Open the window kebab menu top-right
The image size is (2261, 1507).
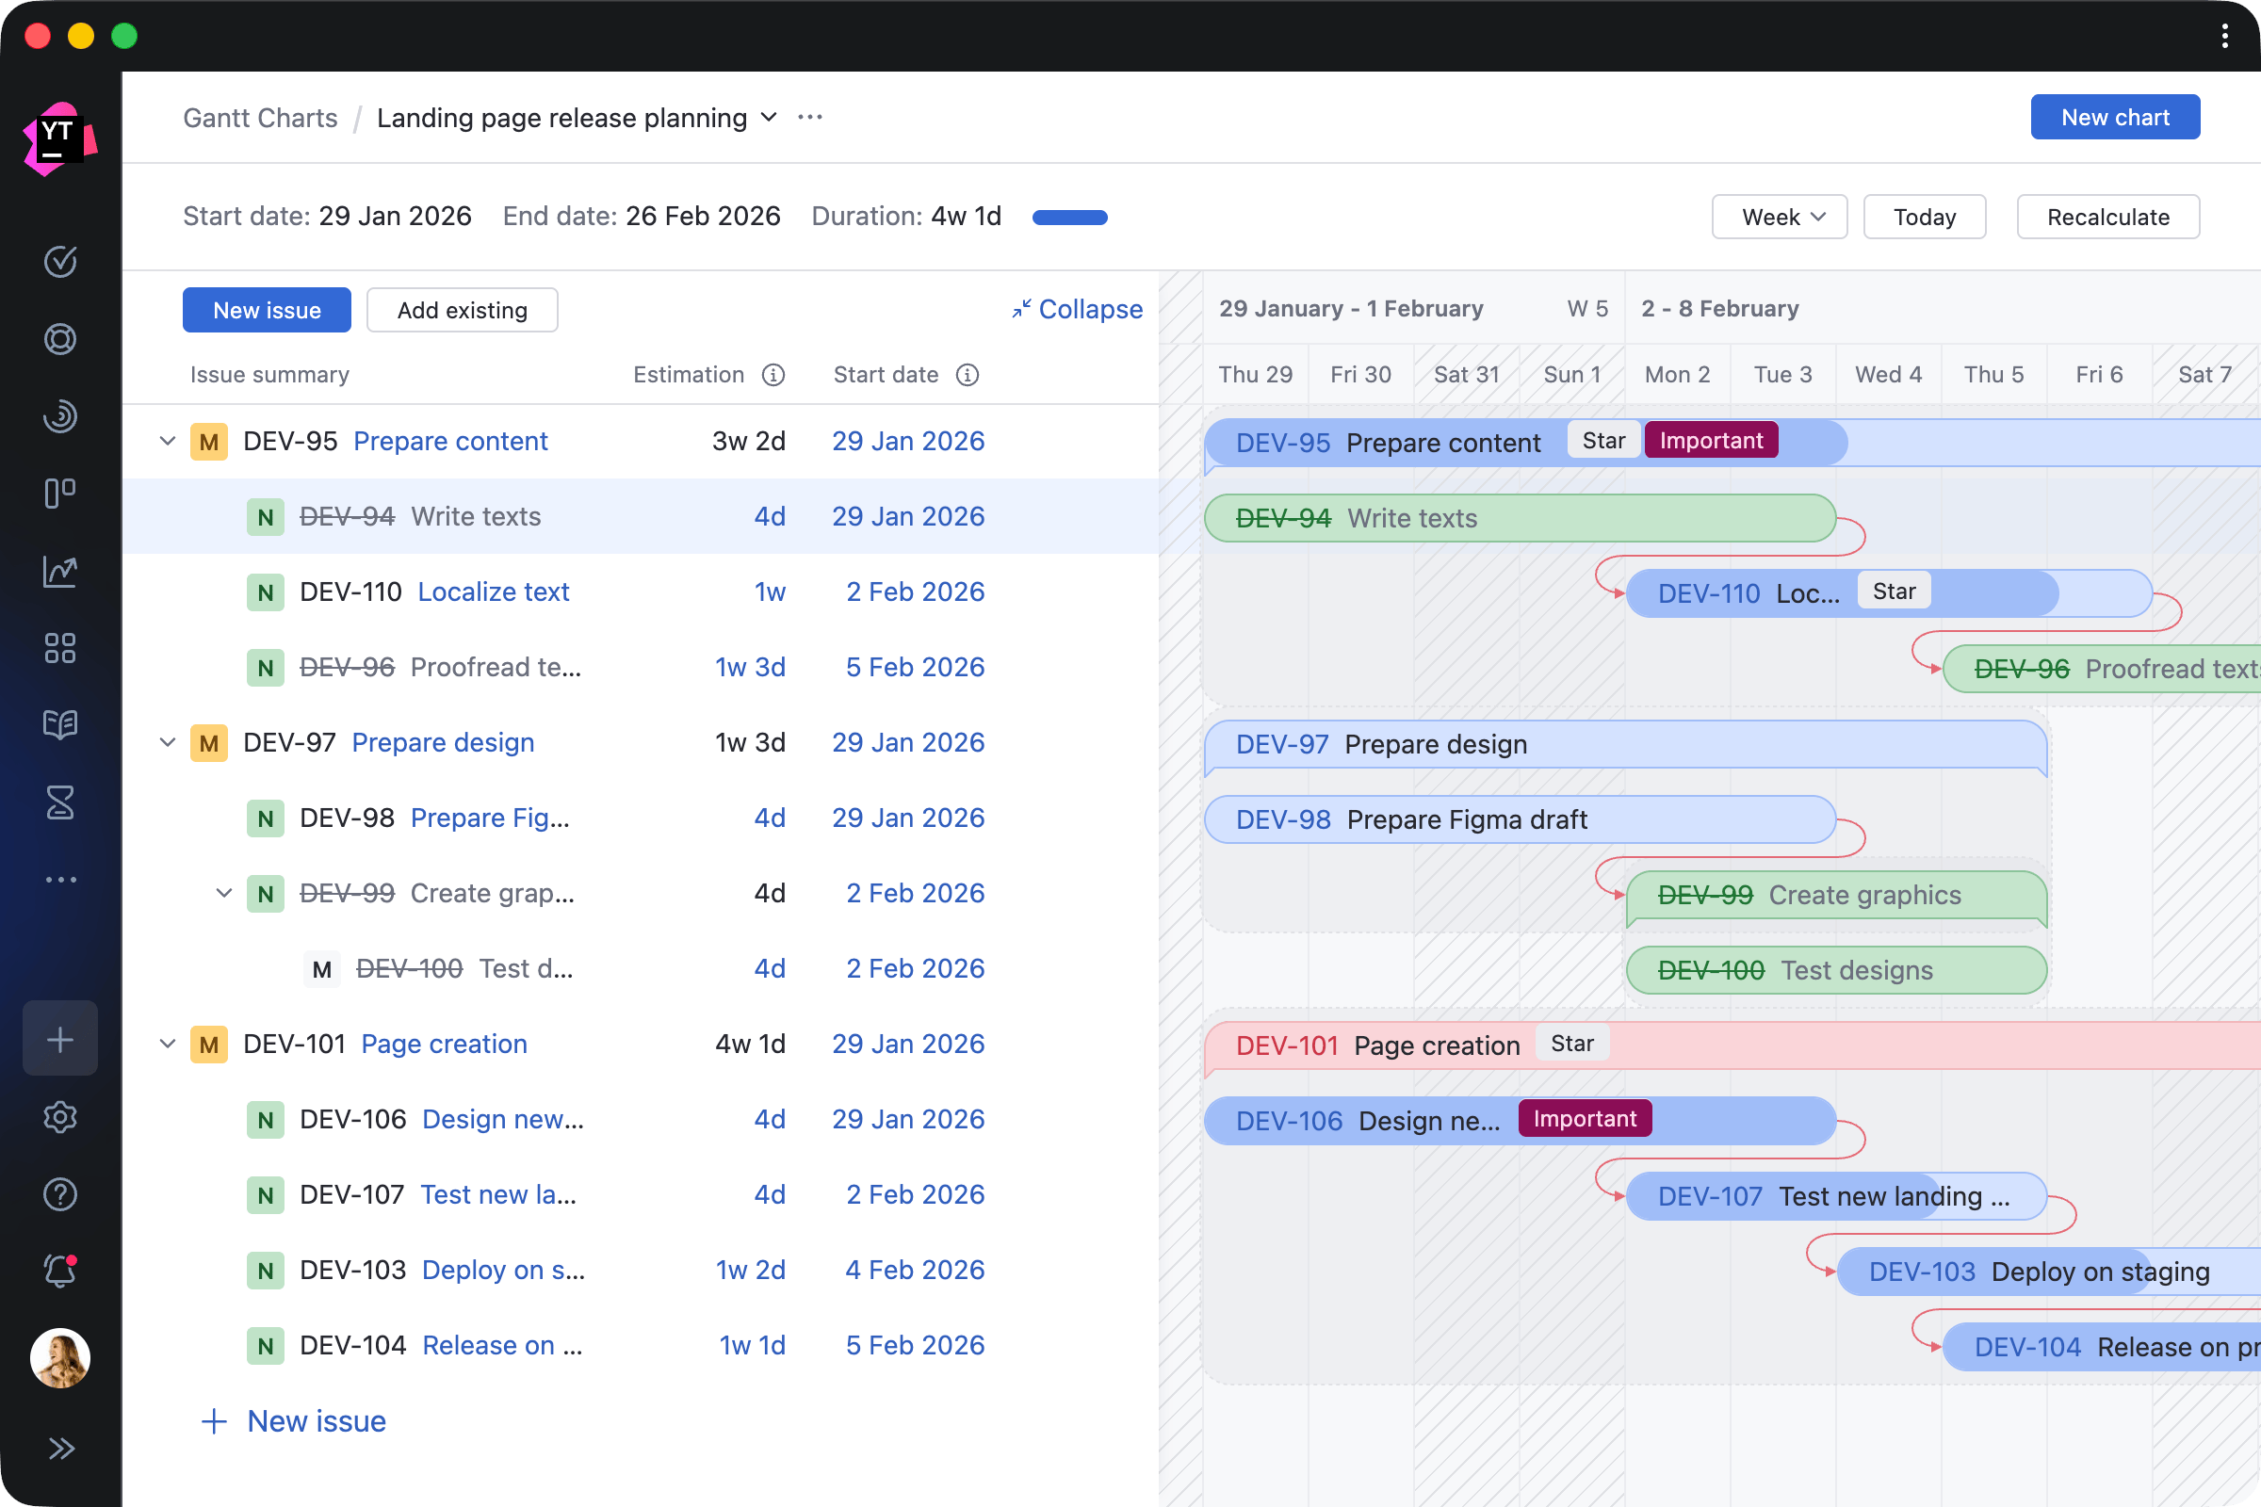coord(2224,37)
